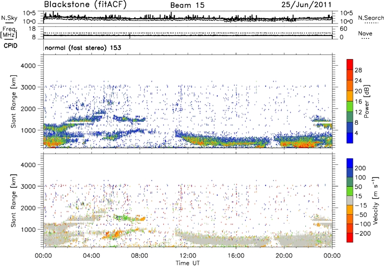This screenshot has width=384, height=266.
Task: Click the '200' label on the velocity scale
Action: tap(360, 168)
